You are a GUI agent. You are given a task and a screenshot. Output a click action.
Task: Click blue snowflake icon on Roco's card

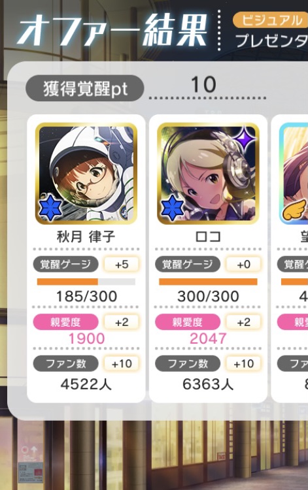[172, 208]
